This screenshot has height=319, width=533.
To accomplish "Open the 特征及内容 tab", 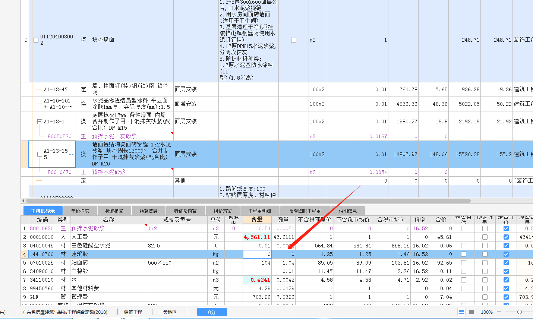I will (185, 211).
